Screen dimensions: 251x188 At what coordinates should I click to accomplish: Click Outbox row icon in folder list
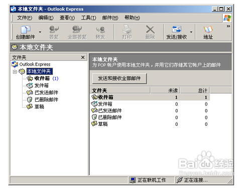[x=94, y=104]
